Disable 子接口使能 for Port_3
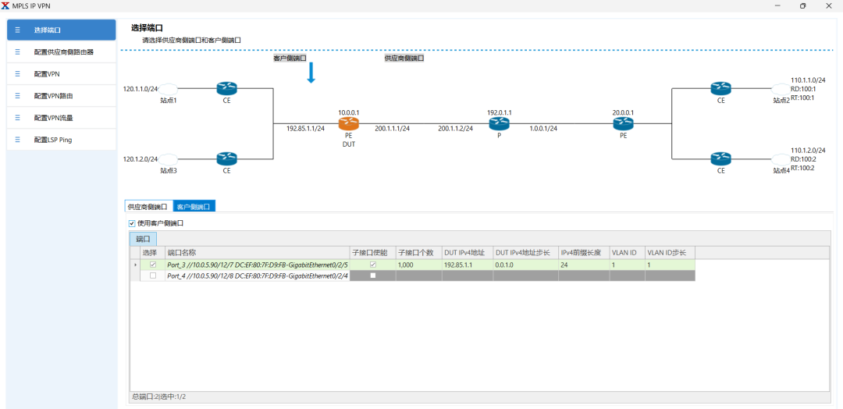843x409 pixels. pos(372,265)
